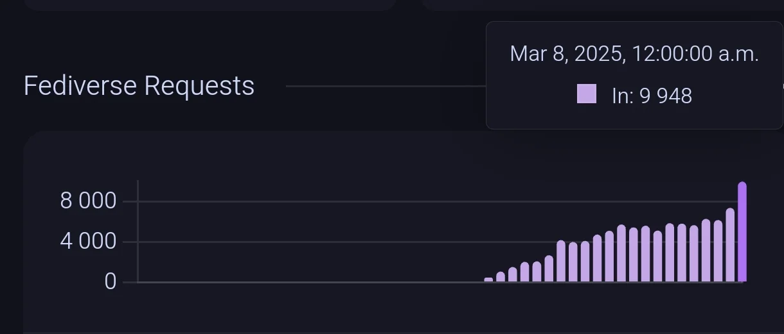
Task: Click the In: 9 948 tooltip value
Action: [x=652, y=96]
